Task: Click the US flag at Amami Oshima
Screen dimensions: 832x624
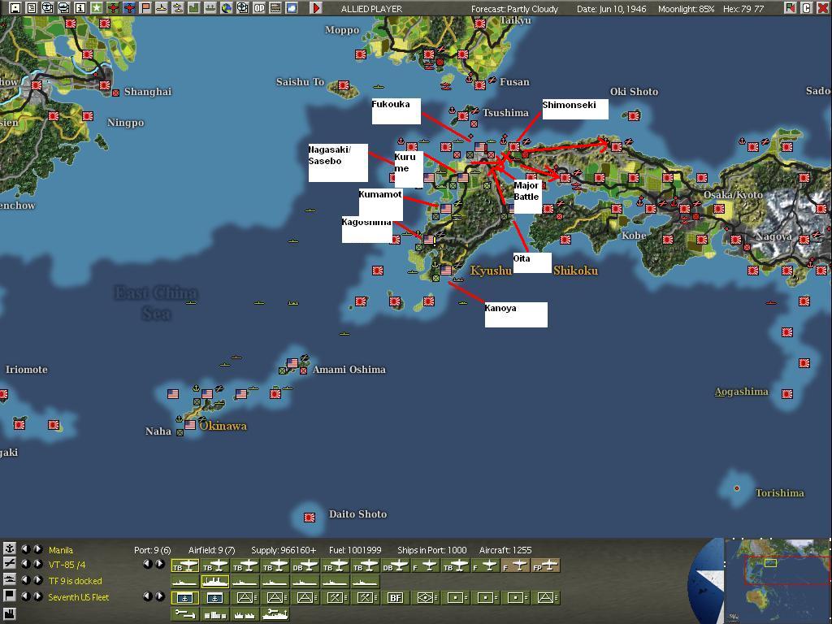Action: pyautogui.click(x=292, y=363)
